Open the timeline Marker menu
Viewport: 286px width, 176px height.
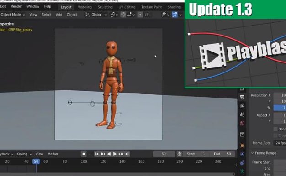53,154
